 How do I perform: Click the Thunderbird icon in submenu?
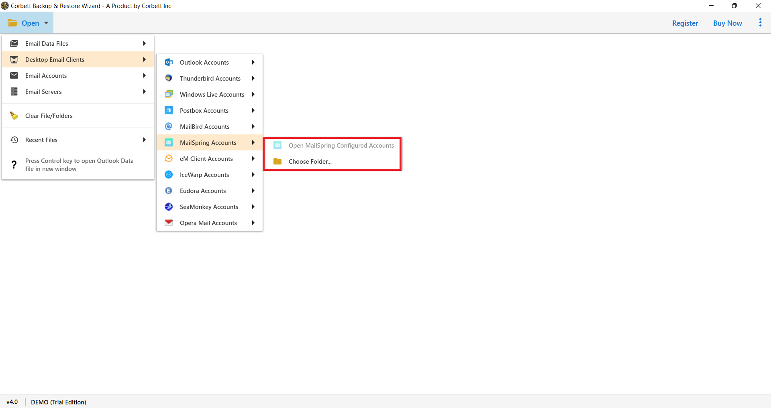(169, 78)
